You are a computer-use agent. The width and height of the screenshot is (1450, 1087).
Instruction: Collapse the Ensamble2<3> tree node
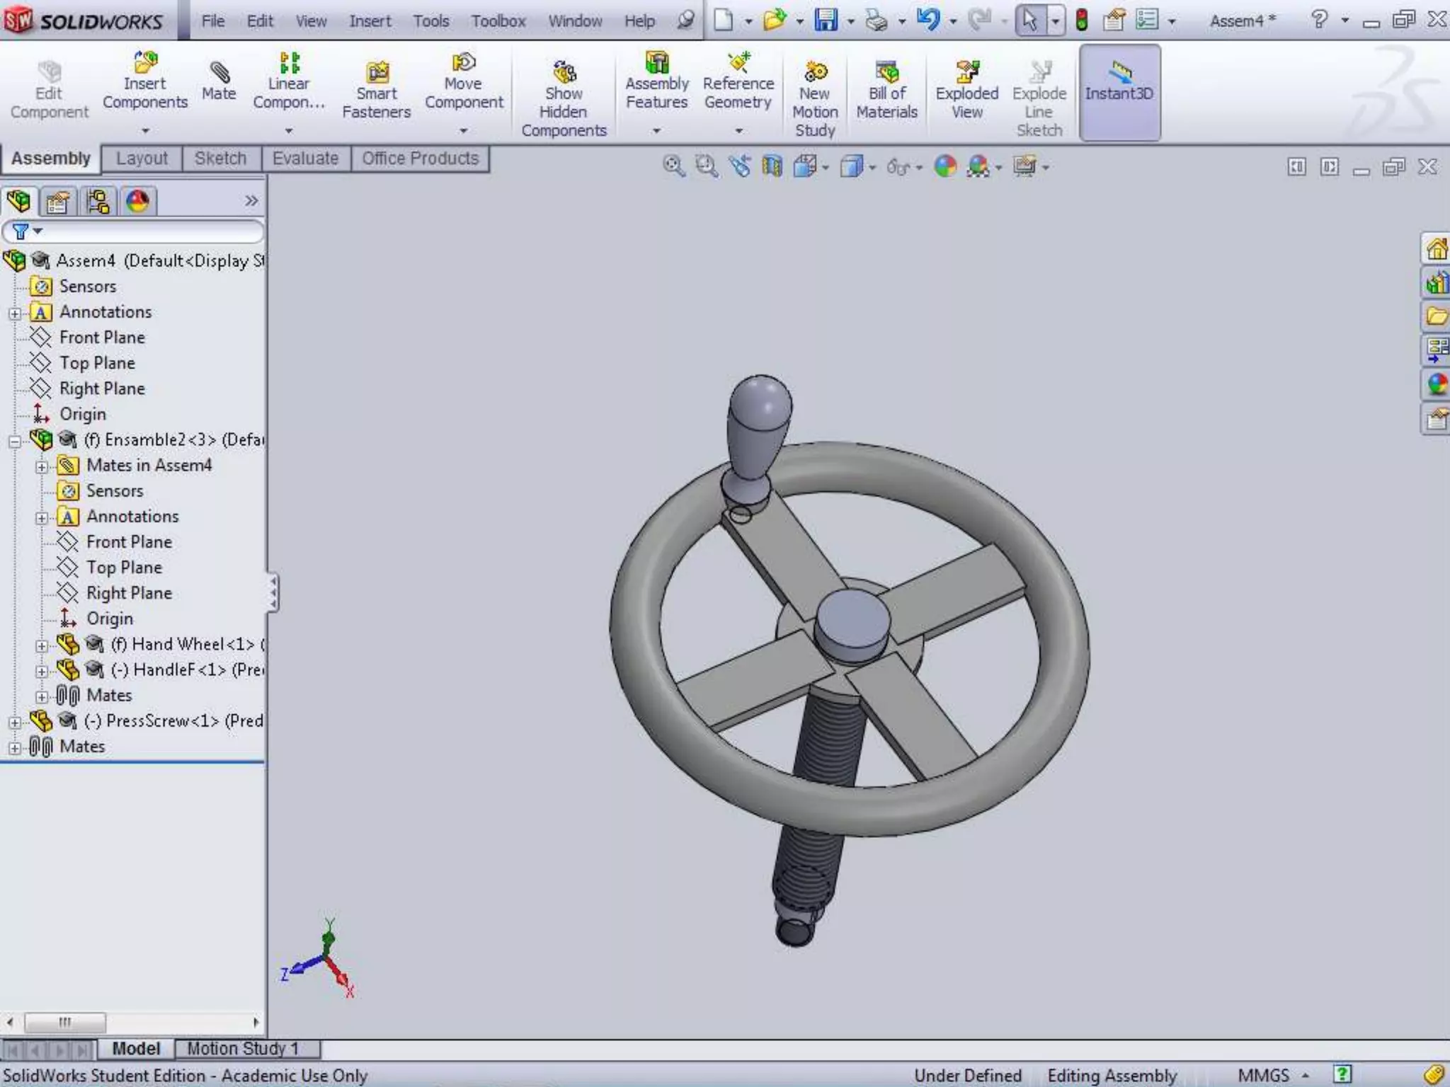tap(14, 441)
